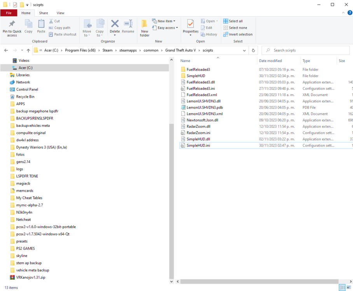Click the Refresh icon beside the address bar
Viewport: 353px width, 291px height.
[253, 50]
